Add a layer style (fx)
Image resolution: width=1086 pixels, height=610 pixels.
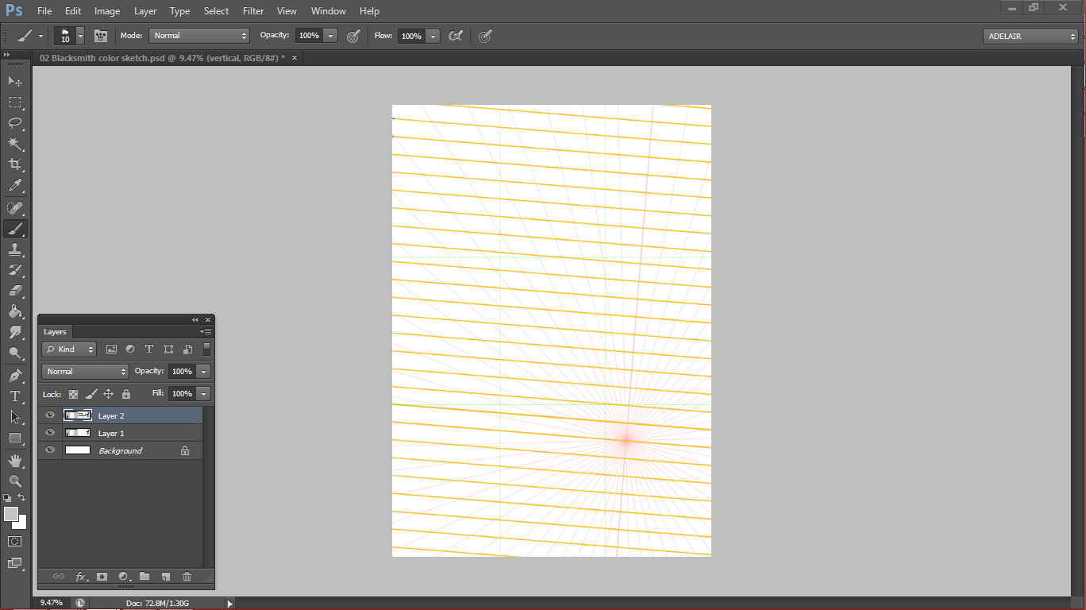81,577
